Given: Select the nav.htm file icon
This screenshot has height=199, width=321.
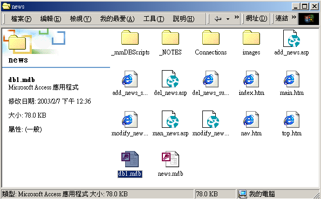Looking at the screenshot, I should pyautogui.click(x=251, y=120).
